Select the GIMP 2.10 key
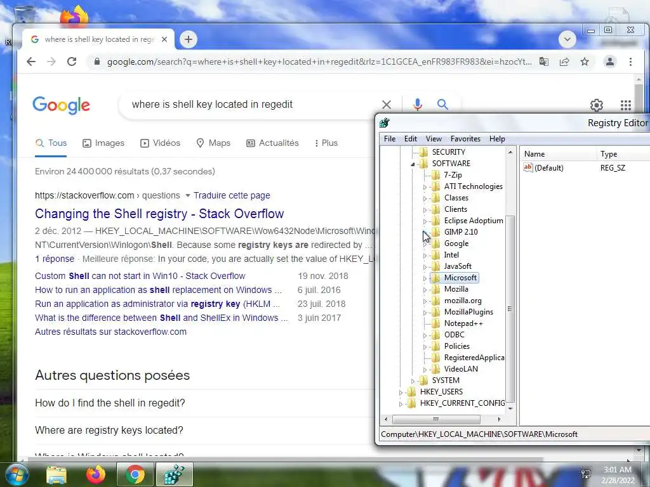 (461, 232)
